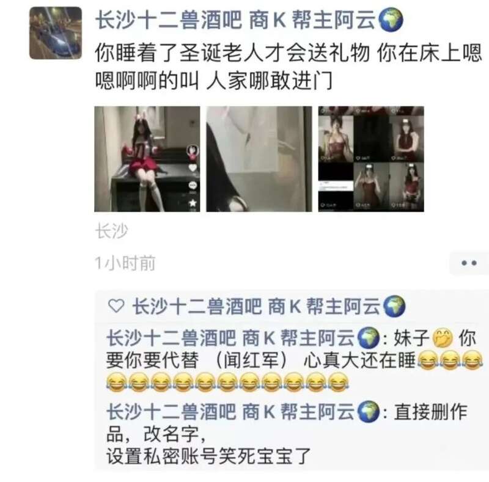The image size is (489, 482).
Task: Tap the 1小时前 timestamp
Action: tap(125, 263)
